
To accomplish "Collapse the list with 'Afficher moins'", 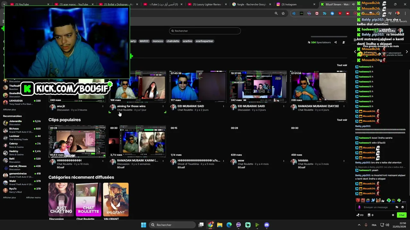I will point(33,197).
